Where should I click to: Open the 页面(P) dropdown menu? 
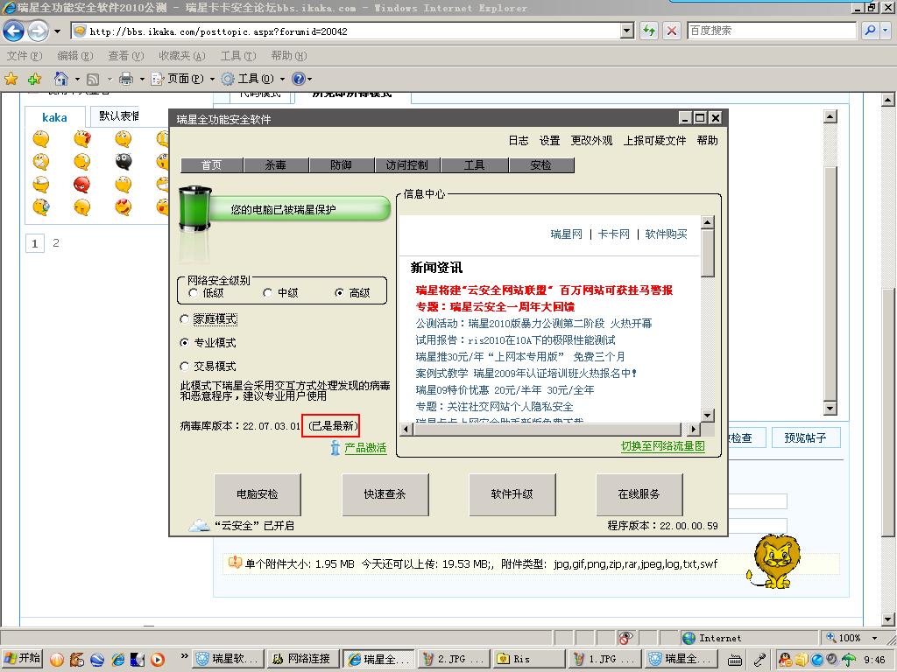pos(183,79)
